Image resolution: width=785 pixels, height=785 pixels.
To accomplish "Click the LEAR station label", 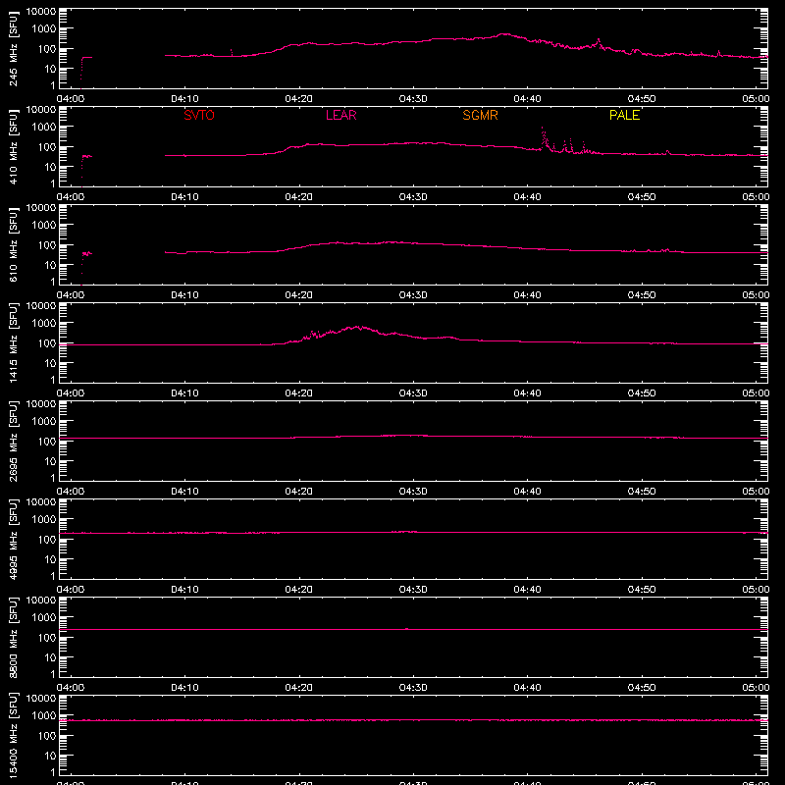I will 340,115.
